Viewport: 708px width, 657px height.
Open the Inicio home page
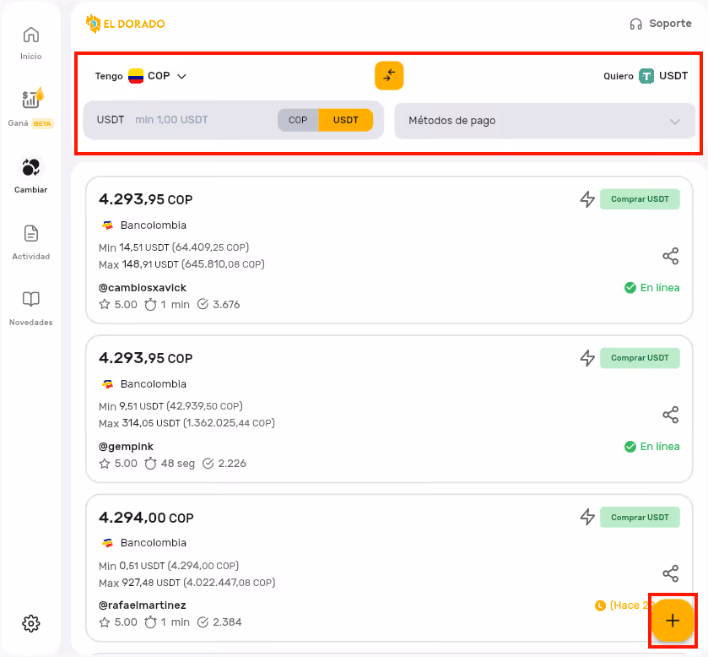point(30,43)
